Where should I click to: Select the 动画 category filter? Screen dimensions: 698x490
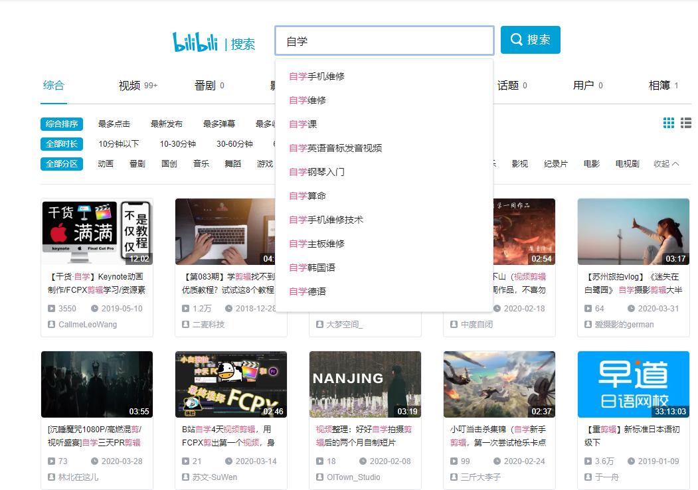[x=104, y=163]
